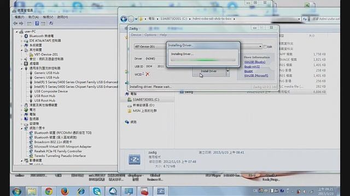The width and height of the screenshot is (350, 196).
Task: Open the Install Driver split-button arrow
Action: 227,72
